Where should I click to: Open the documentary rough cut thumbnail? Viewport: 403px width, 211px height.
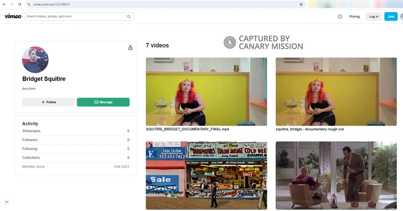(x=336, y=91)
